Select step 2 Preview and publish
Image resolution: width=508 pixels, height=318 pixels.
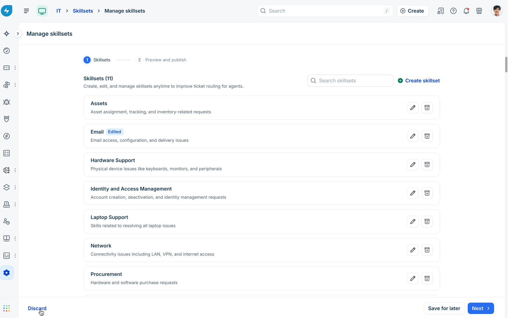(x=161, y=60)
